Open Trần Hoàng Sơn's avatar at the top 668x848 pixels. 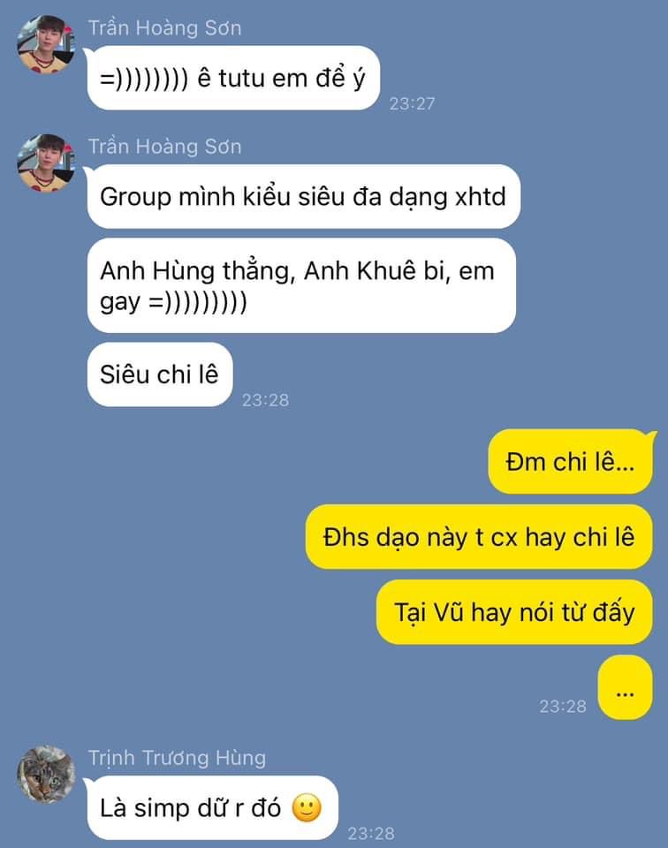click(46, 44)
